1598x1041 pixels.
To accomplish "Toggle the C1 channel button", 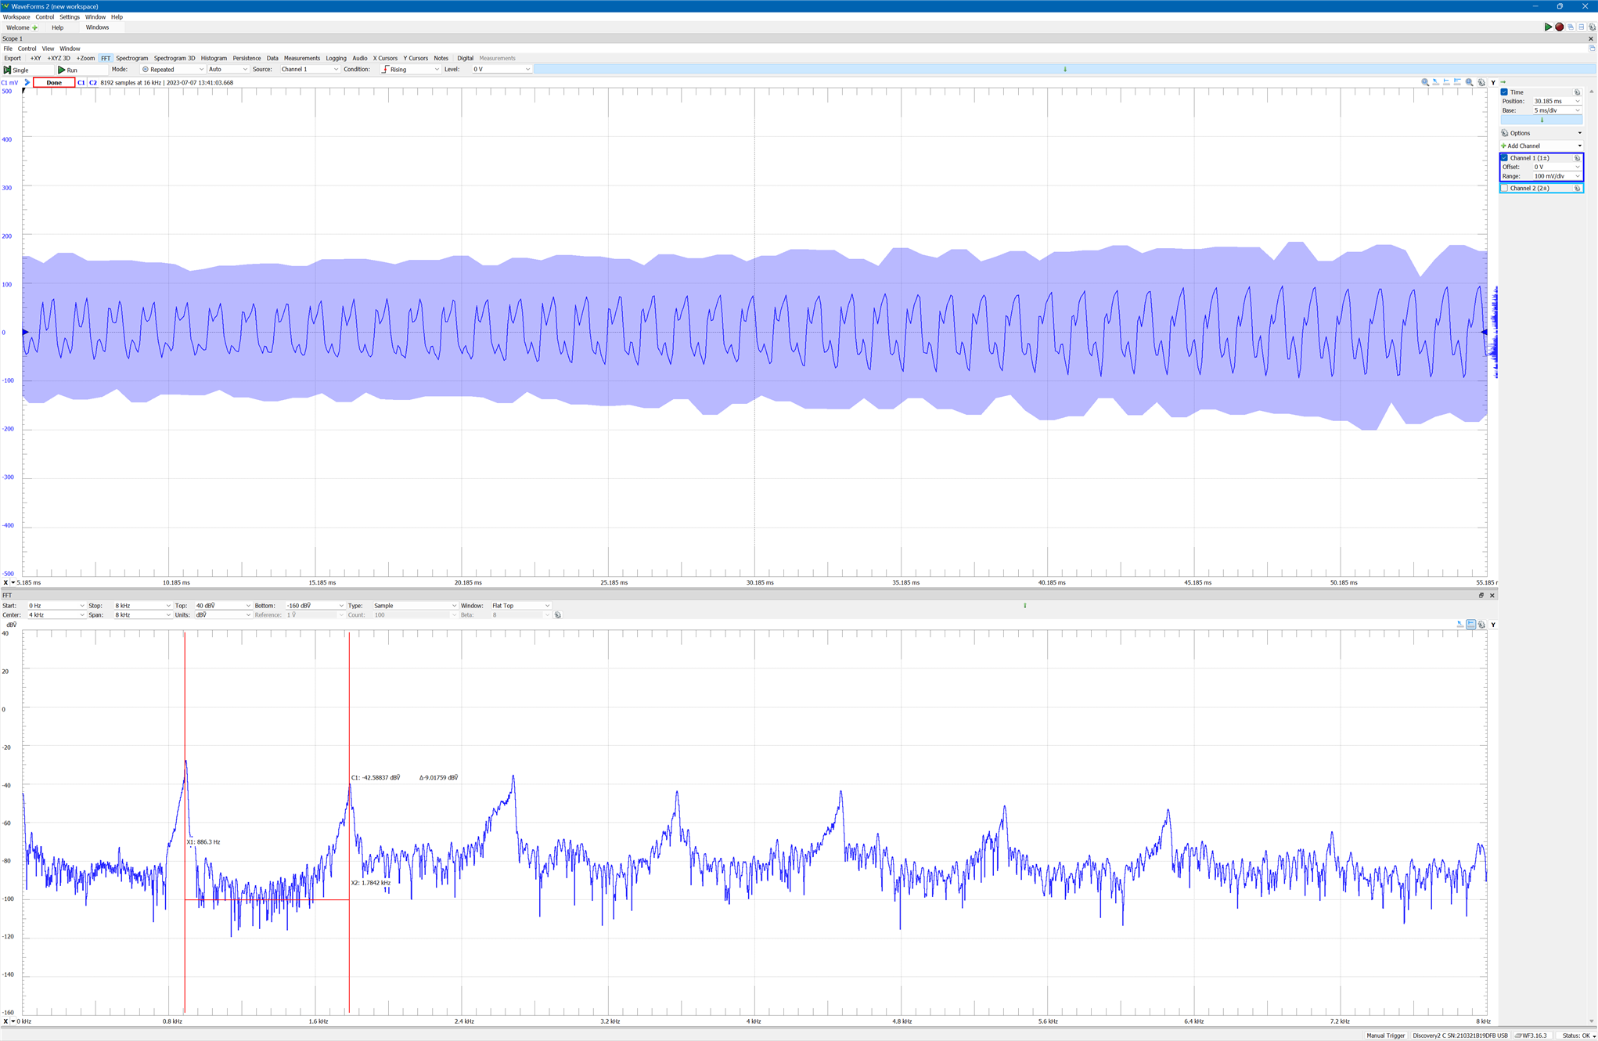I will [81, 82].
